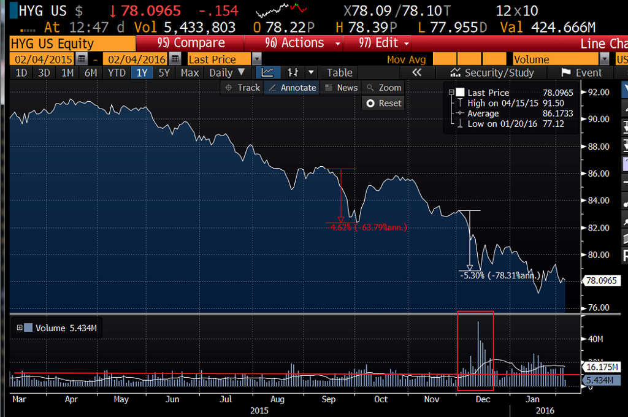The width and height of the screenshot is (628, 417).
Task: Click the Average marker icon in legend
Action: [460, 113]
